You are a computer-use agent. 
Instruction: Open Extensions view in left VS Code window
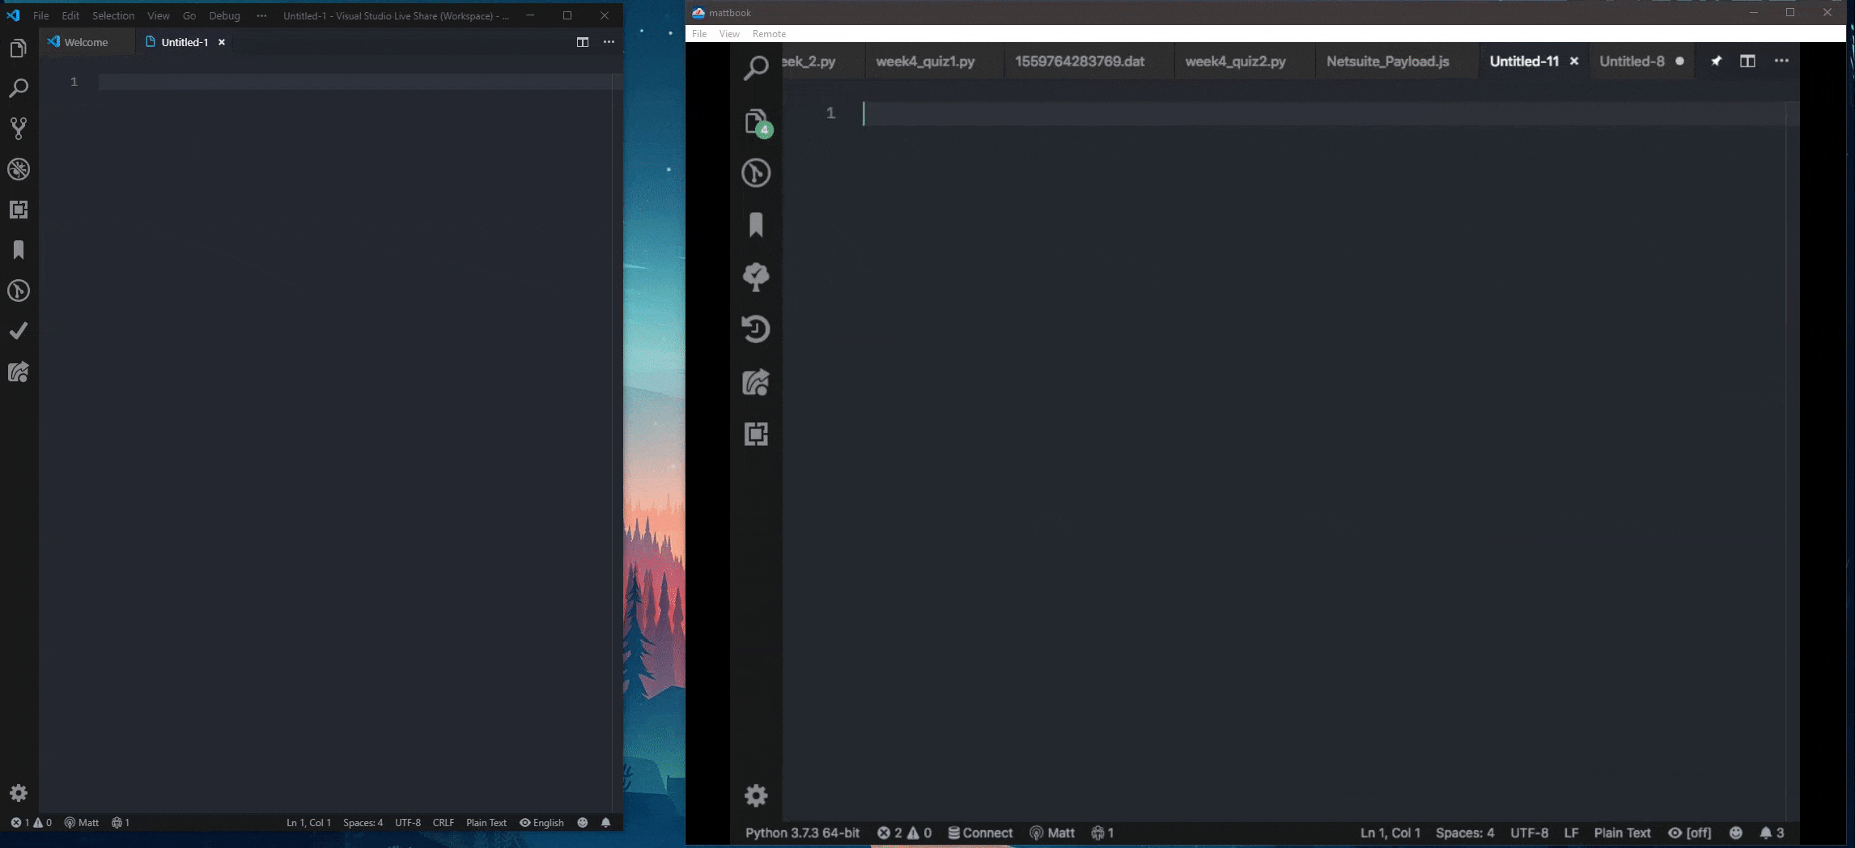(18, 210)
